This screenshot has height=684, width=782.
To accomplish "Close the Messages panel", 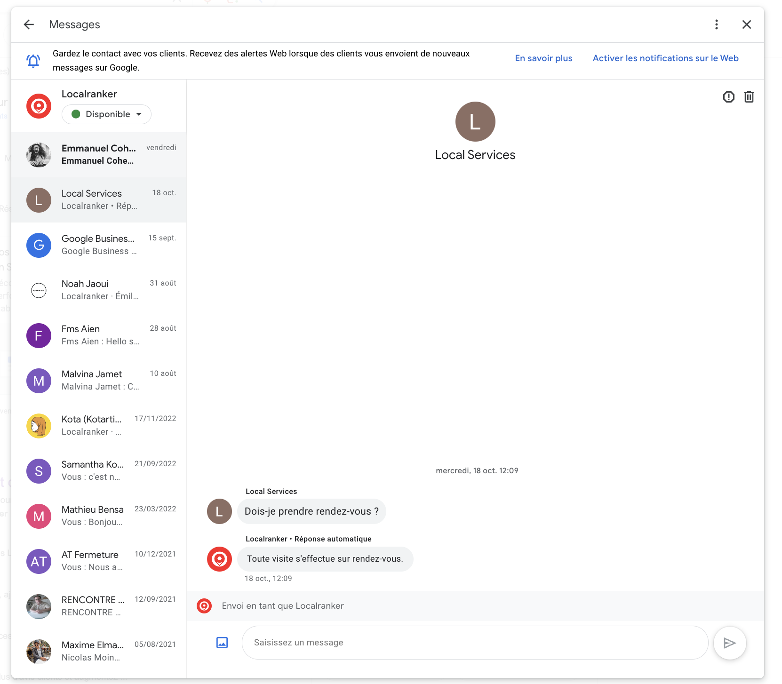I will point(746,24).
